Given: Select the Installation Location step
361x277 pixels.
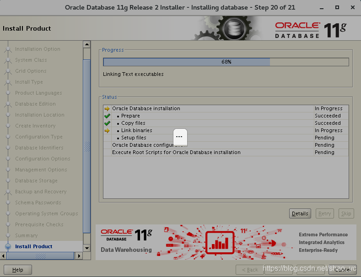Looking at the screenshot, I should coord(40,115).
